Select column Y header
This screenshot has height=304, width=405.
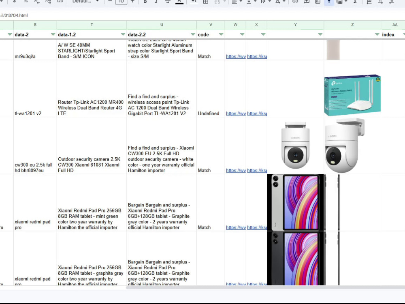coord(296,25)
